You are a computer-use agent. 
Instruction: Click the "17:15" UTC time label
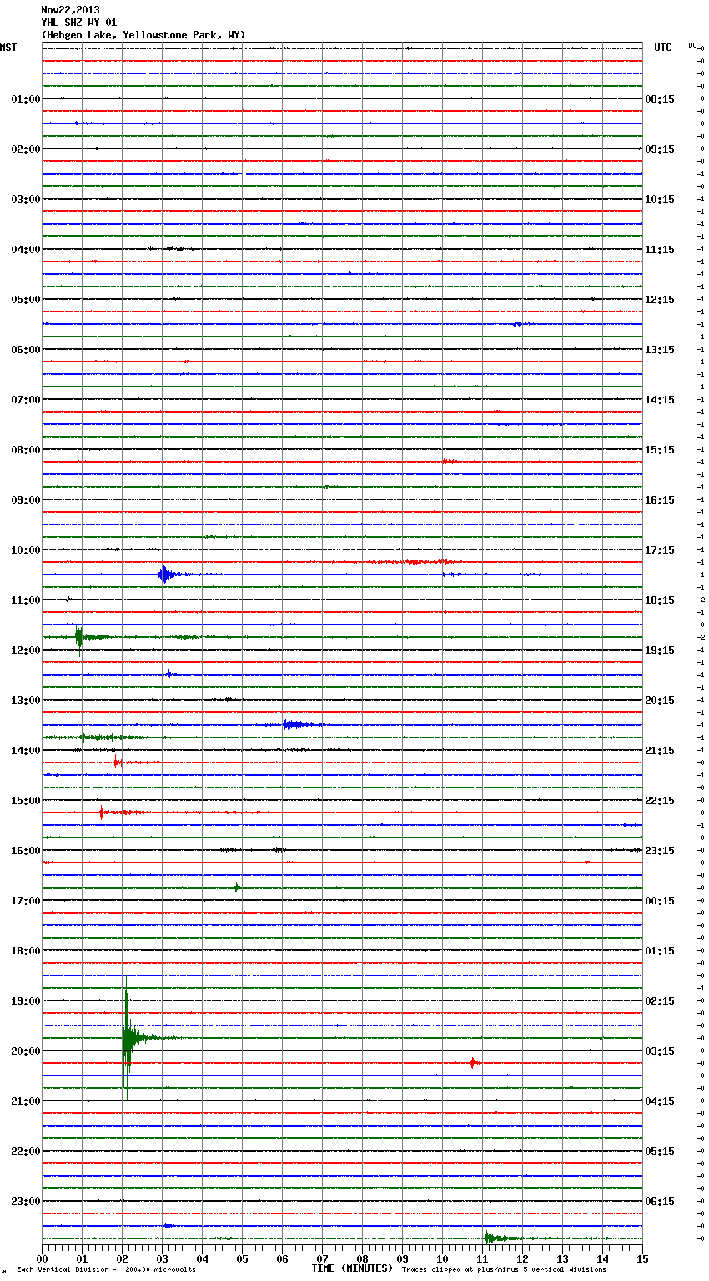point(660,549)
